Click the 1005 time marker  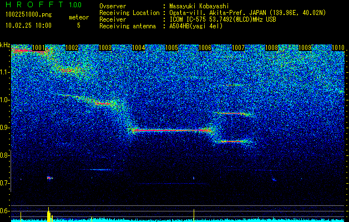click(172, 48)
